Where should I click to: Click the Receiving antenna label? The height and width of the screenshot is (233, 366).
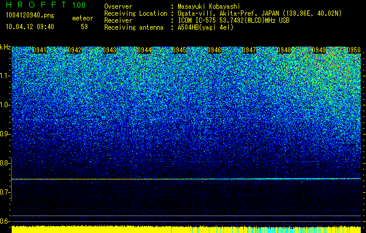pyautogui.click(x=134, y=27)
